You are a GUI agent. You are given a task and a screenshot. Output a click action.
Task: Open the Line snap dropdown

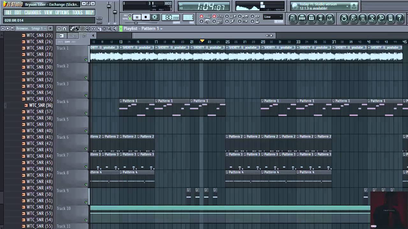[x=273, y=17]
